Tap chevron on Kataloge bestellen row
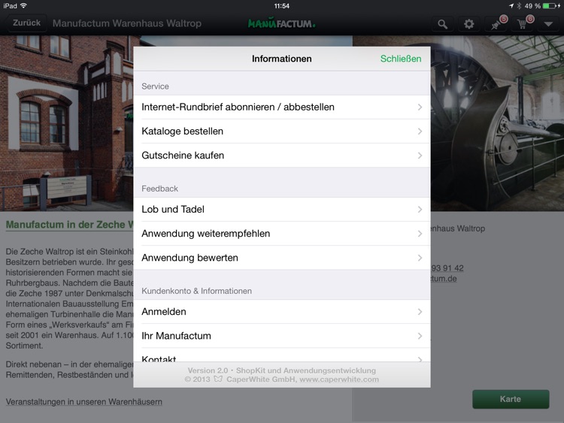Image resolution: width=564 pixels, height=423 pixels. coord(420,131)
